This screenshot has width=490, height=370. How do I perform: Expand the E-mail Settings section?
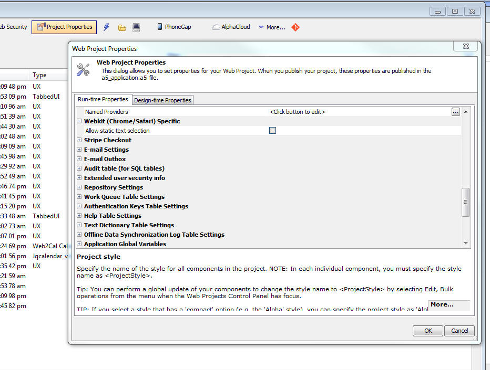[79, 150]
